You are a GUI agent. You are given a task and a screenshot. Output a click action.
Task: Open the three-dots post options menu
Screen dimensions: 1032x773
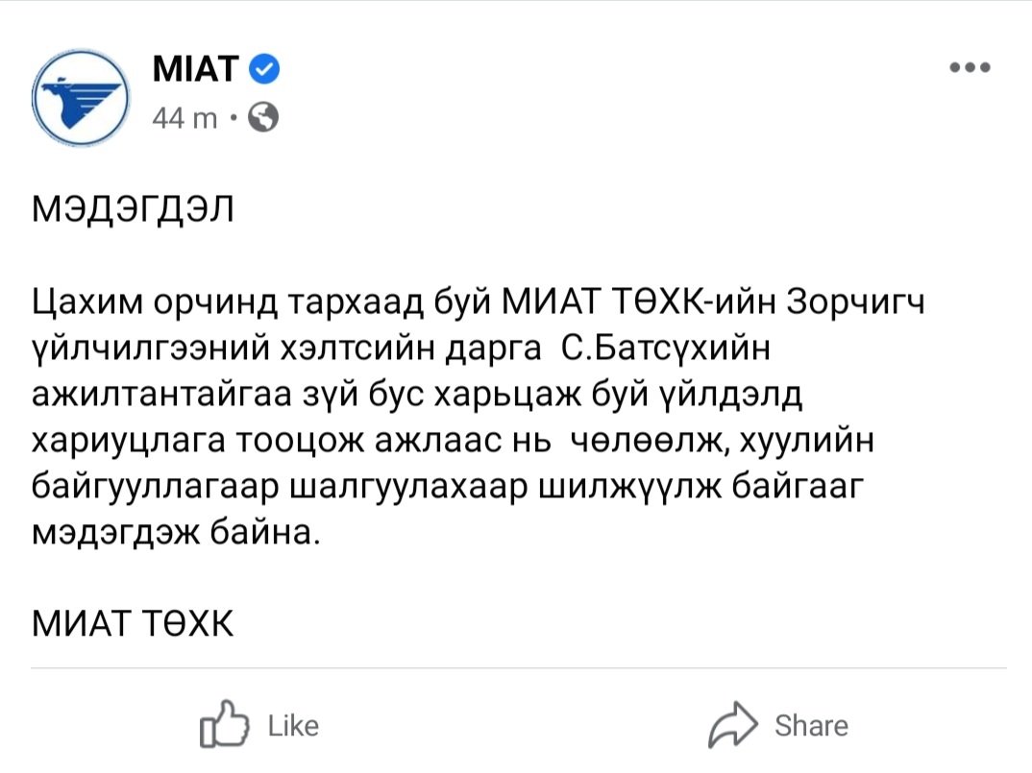click(x=970, y=67)
